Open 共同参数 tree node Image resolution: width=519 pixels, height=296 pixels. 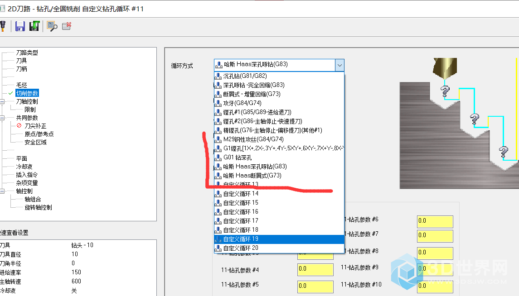27,118
